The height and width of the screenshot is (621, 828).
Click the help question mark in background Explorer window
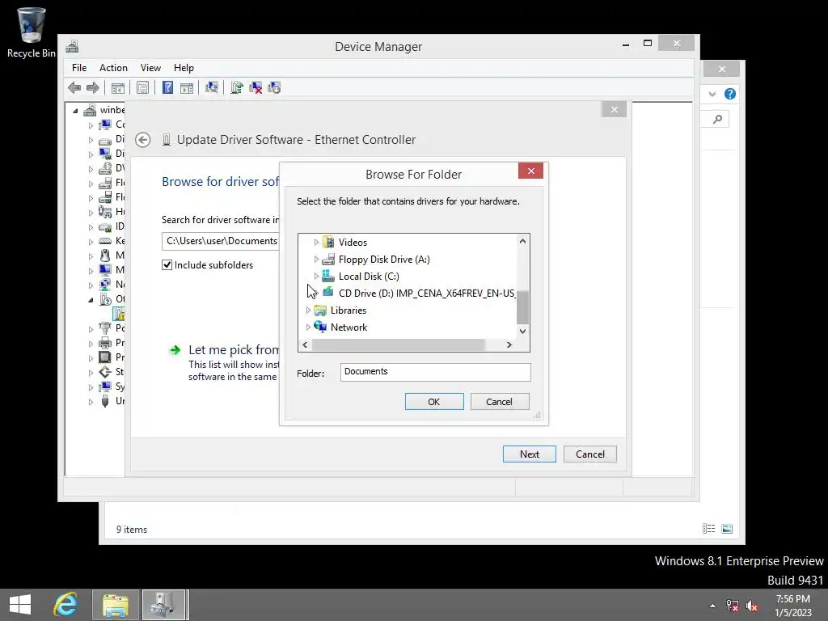tap(730, 94)
